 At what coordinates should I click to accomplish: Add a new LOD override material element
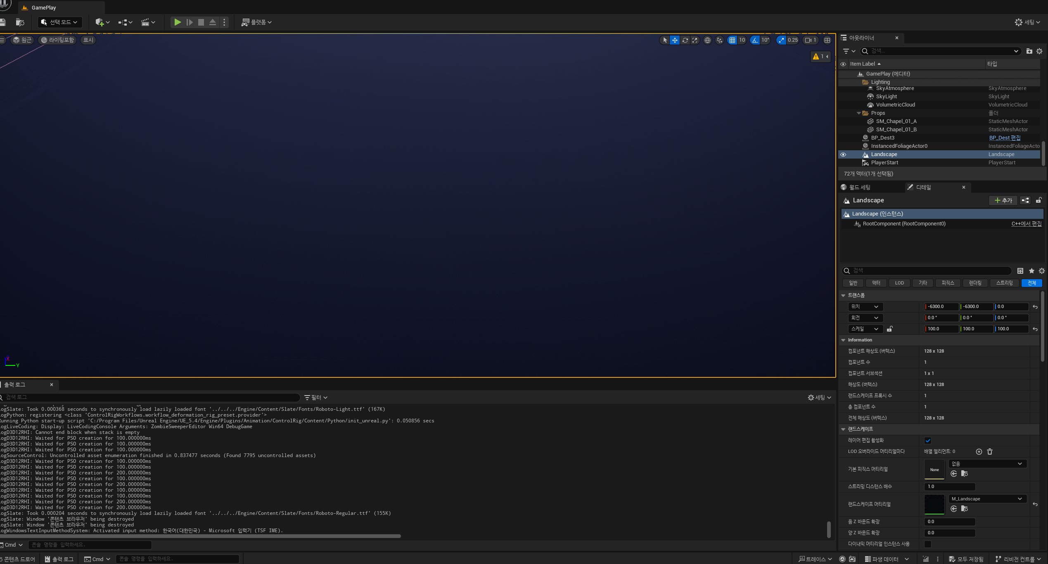pyautogui.click(x=979, y=452)
